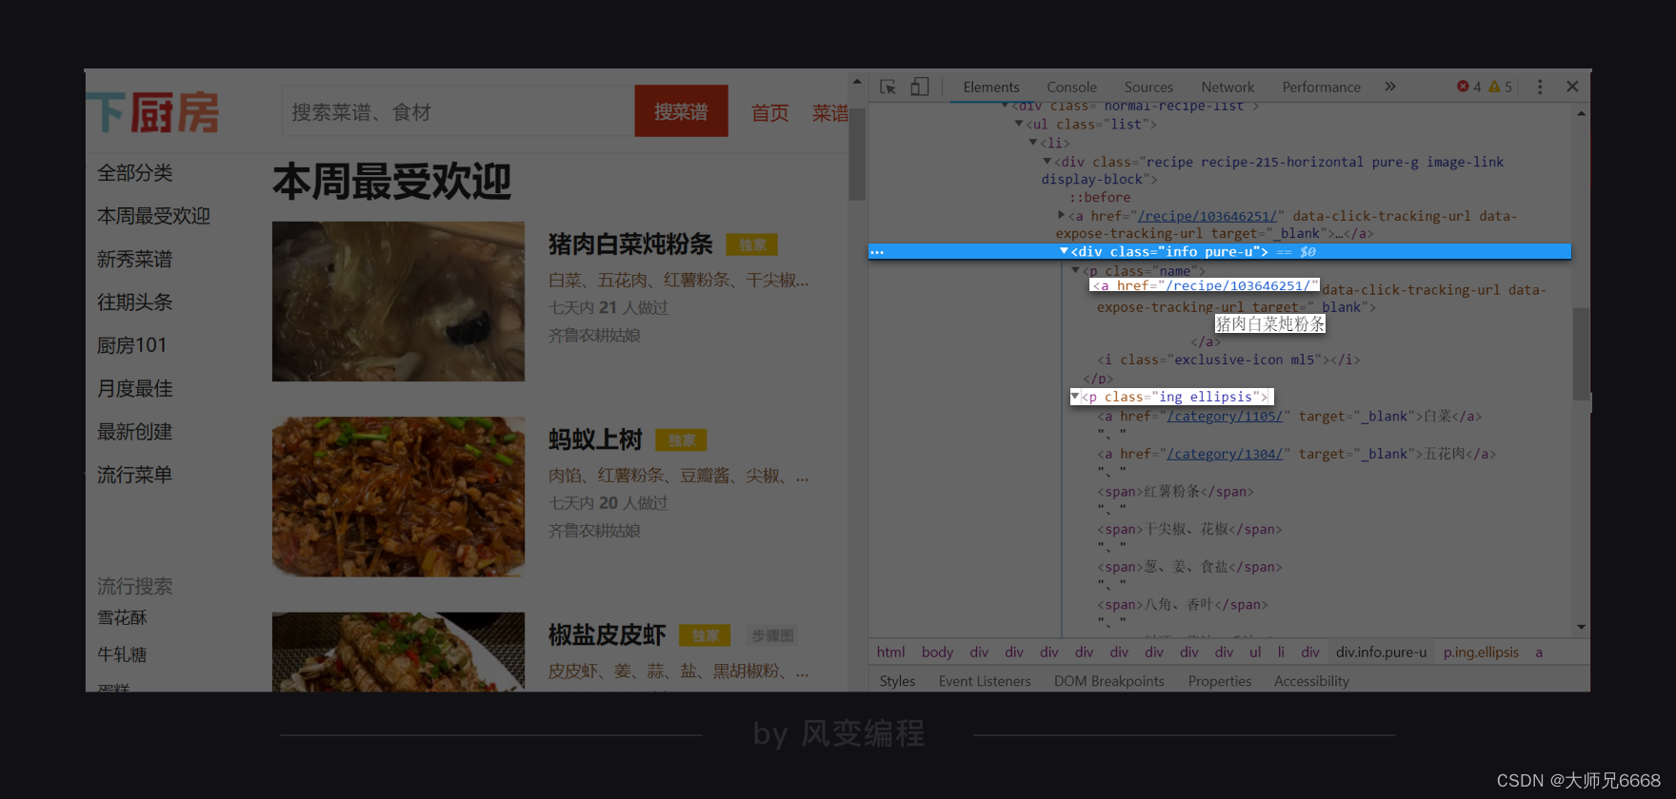Open the DOM Breakpoints sub-tab
Screen dimensions: 1676x799
tap(1108, 681)
